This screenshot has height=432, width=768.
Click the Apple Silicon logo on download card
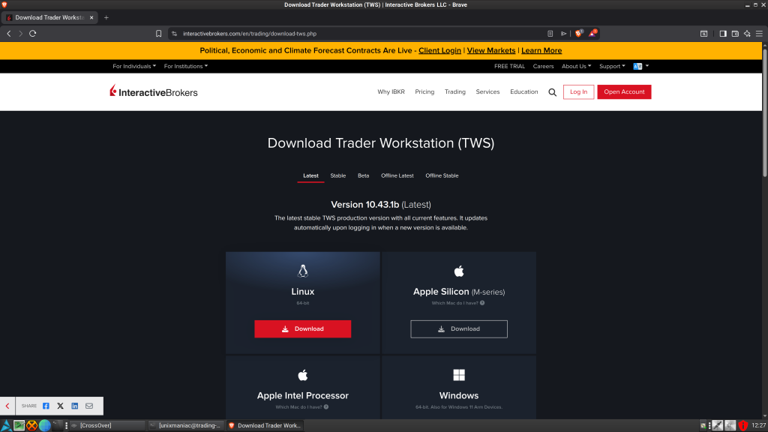(x=458, y=269)
